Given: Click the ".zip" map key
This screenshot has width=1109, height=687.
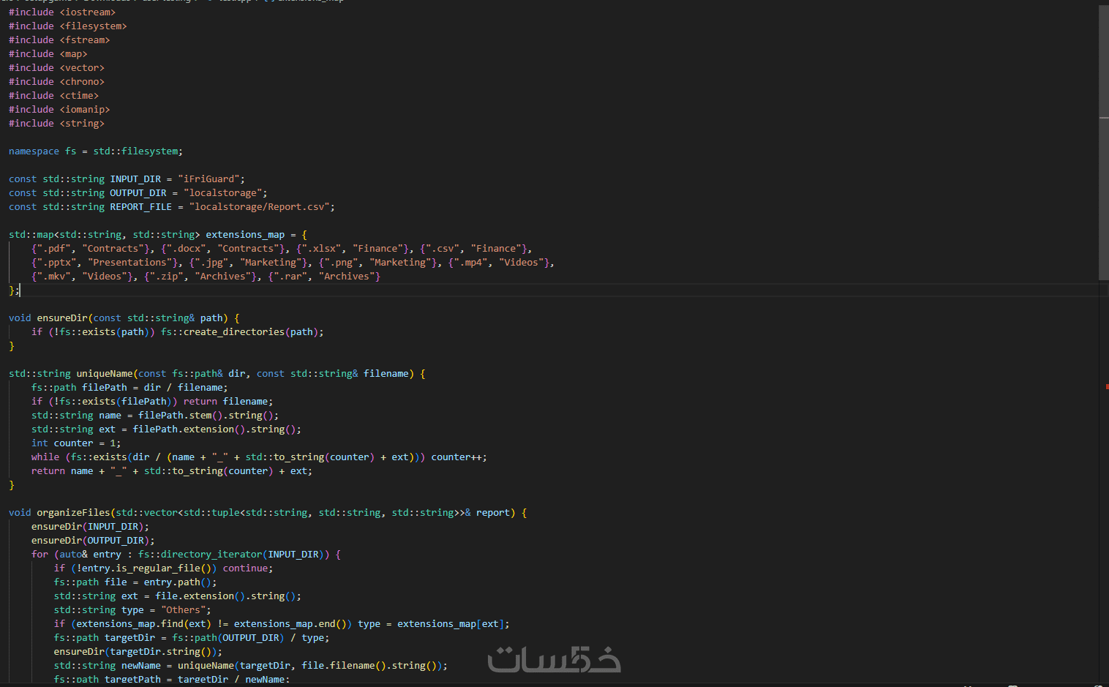Looking at the screenshot, I should coord(167,277).
